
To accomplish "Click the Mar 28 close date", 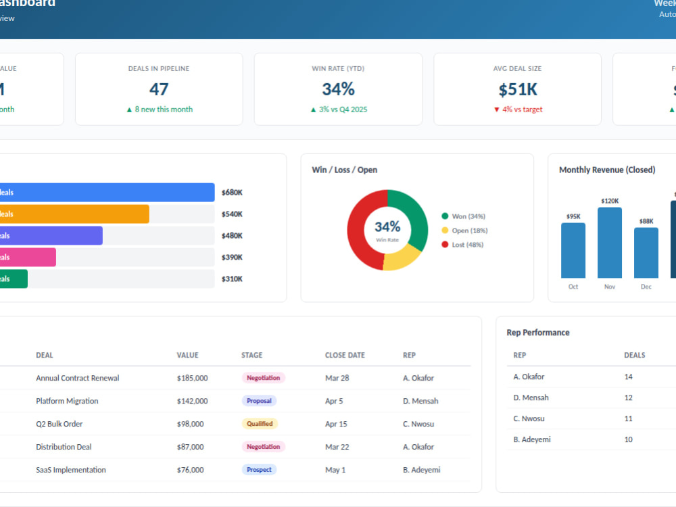I will tap(337, 378).
